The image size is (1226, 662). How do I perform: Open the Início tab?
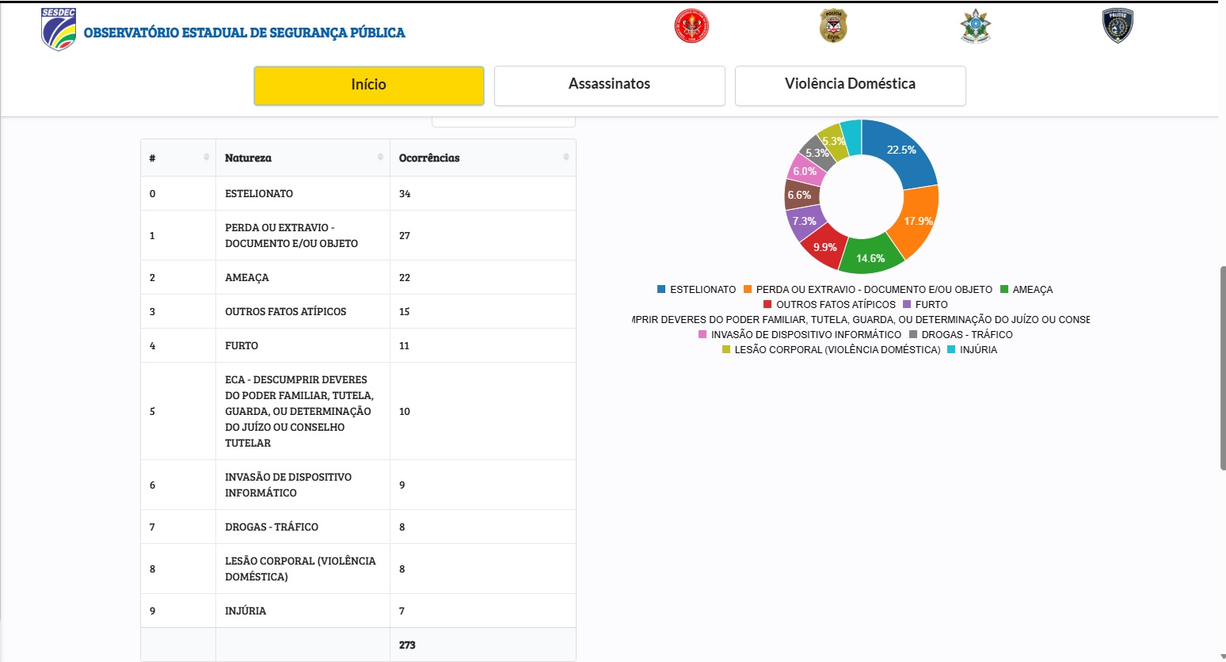tap(368, 86)
